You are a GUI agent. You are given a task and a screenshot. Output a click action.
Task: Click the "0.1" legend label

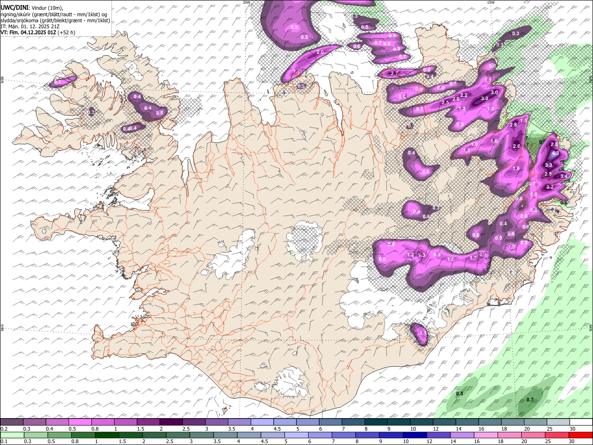click(4, 442)
